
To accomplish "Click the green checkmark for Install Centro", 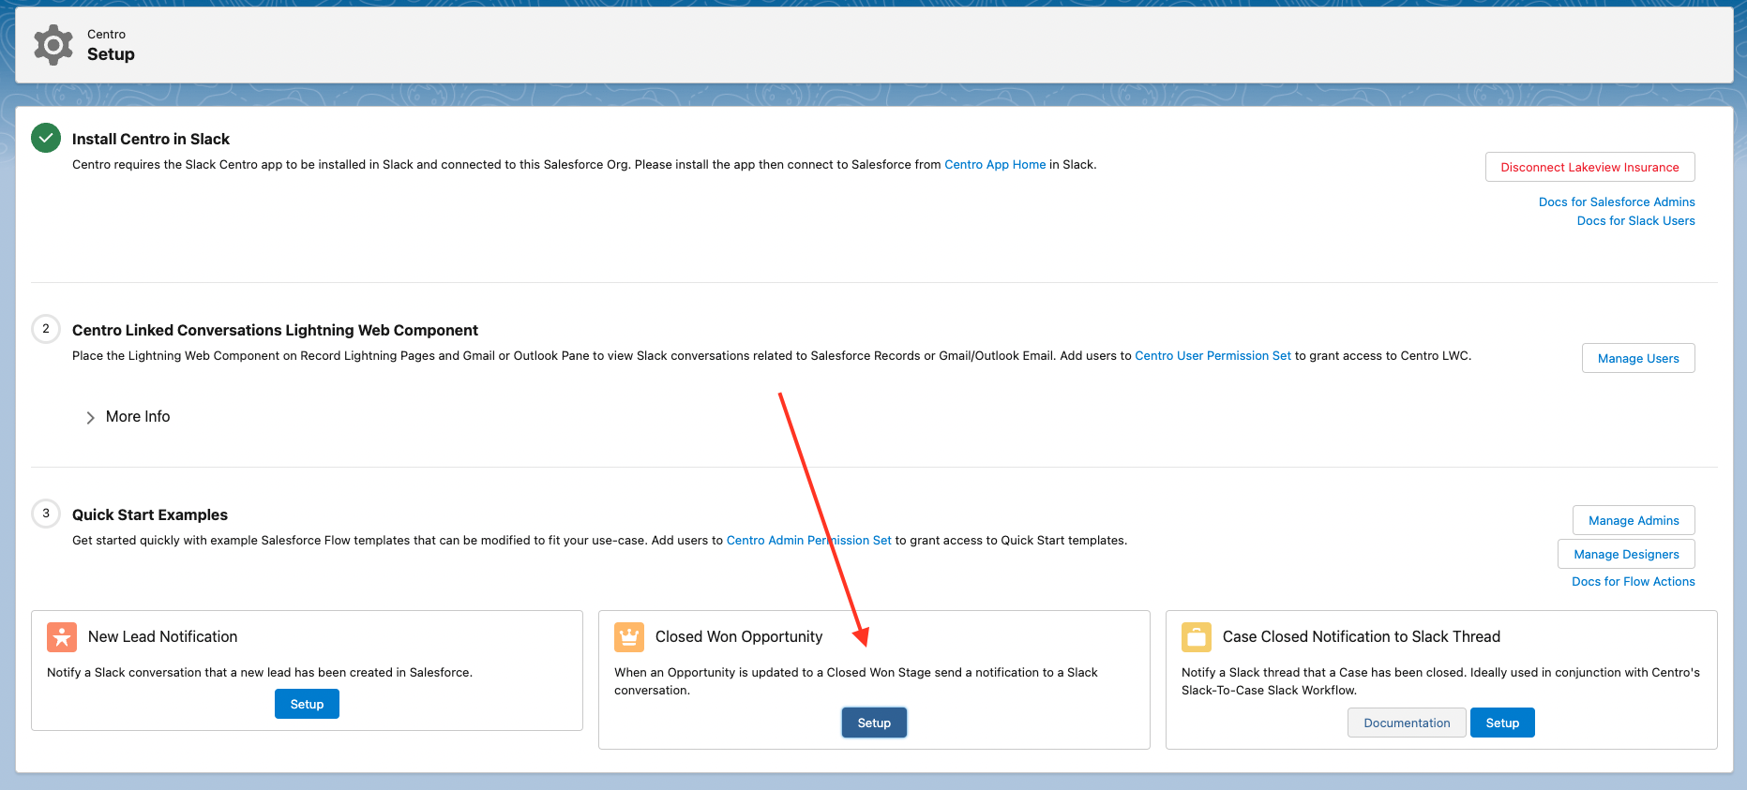I will [x=46, y=138].
